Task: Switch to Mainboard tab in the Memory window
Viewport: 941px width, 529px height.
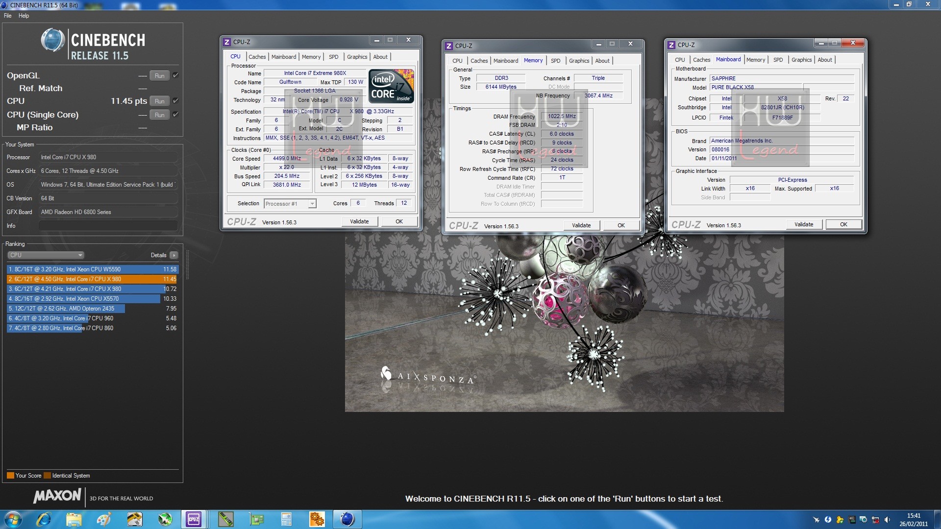Action: click(x=506, y=61)
